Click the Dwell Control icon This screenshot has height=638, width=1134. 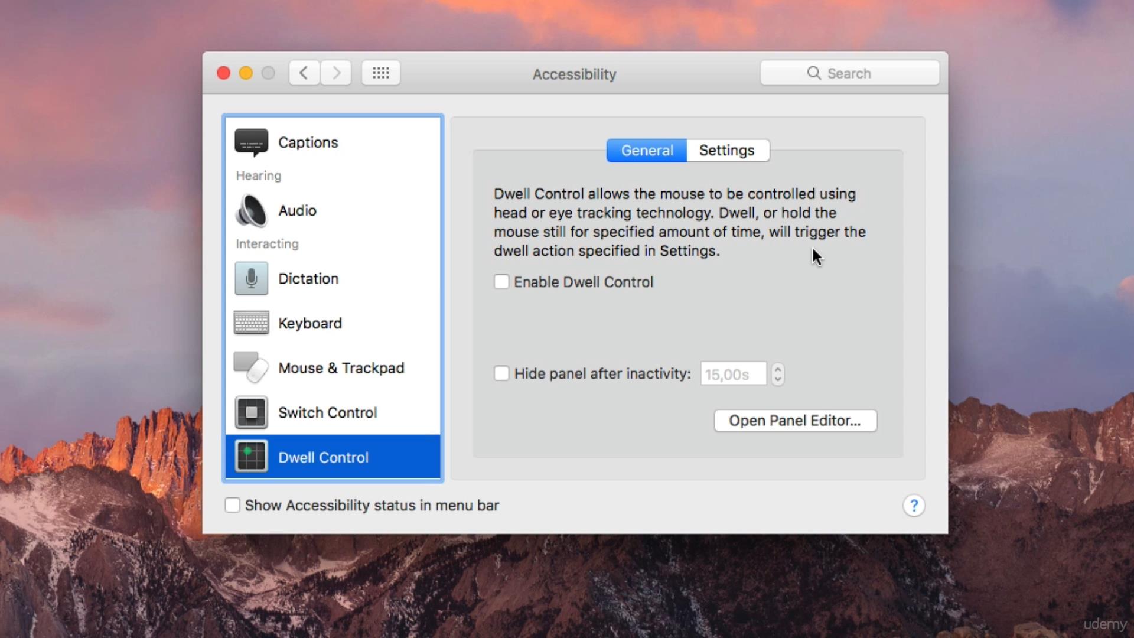[x=251, y=457]
